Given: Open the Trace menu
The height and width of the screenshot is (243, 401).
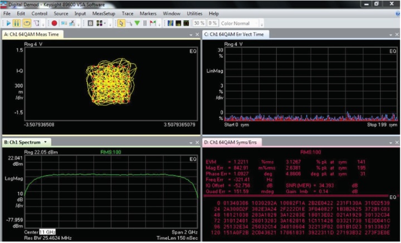Looking at the screenshot, I should click(x=128, y=13).
